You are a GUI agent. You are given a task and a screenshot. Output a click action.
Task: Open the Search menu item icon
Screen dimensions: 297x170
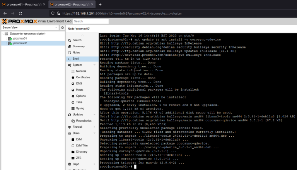tap(70, 40)
